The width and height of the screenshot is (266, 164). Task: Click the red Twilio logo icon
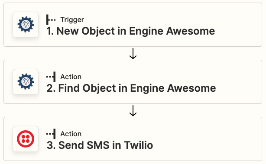pyautogui.click(x=26, y=139)
